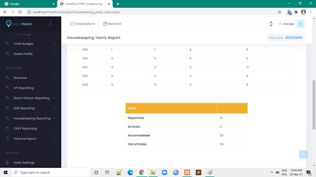This screenshot has width=316, height=177.
Task: Open KPI Reporting sidebar item
Action: click(x=31, y=88)
